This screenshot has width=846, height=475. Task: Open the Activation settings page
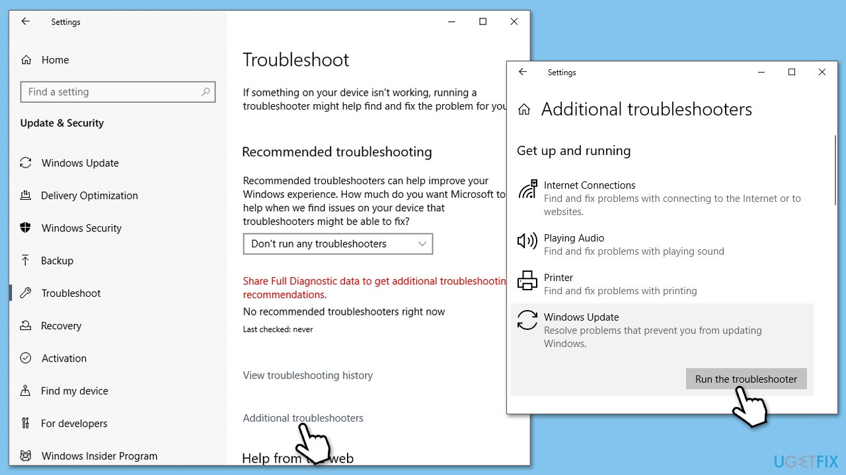[63, 358]
